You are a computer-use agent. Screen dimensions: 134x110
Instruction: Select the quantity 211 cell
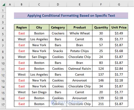pyautogui.click(x=101, y=104)
